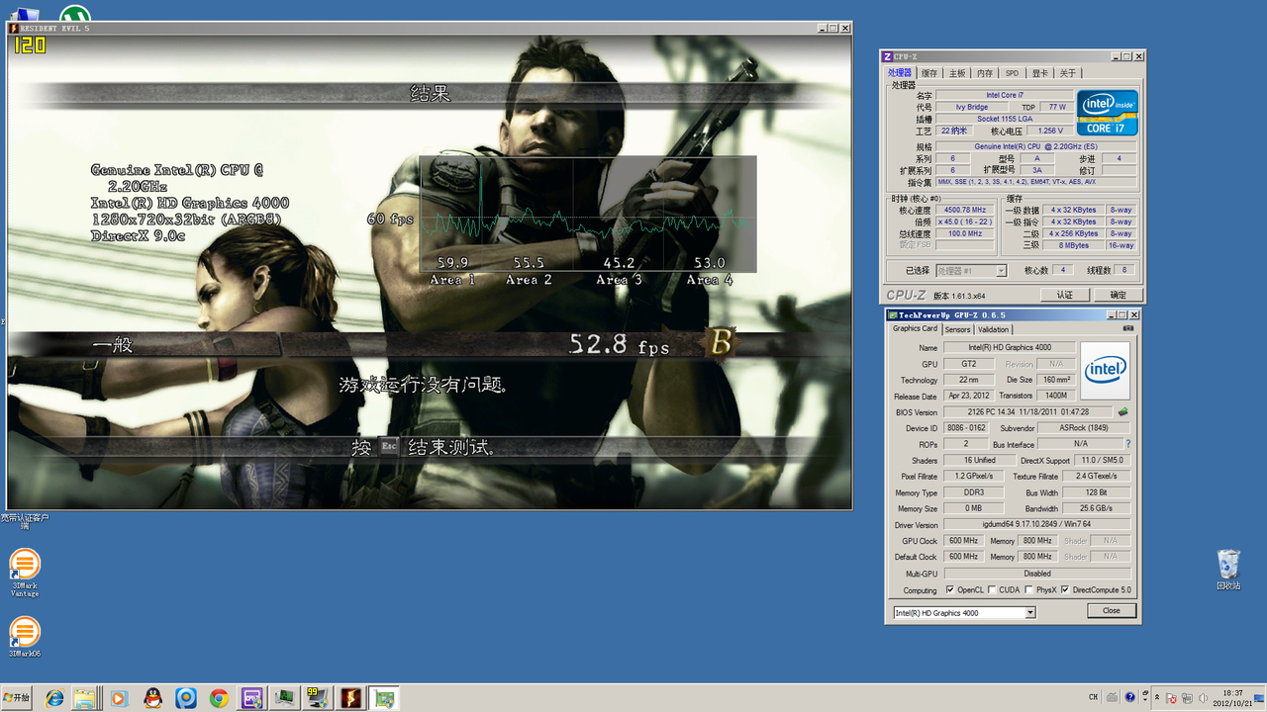This screenshot has width=1267, height=712.
Task: Click the Ivy Bridge codename value in CPU-Z
Action: point(971,107)
